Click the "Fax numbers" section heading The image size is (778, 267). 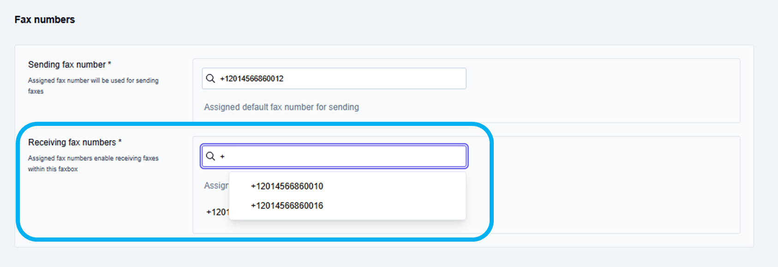[44, 19]
